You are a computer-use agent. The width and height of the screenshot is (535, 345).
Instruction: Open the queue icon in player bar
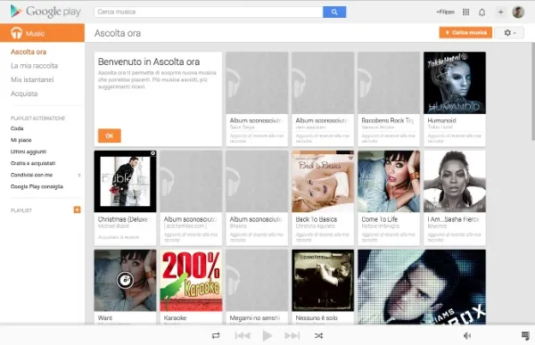[525, 335]
